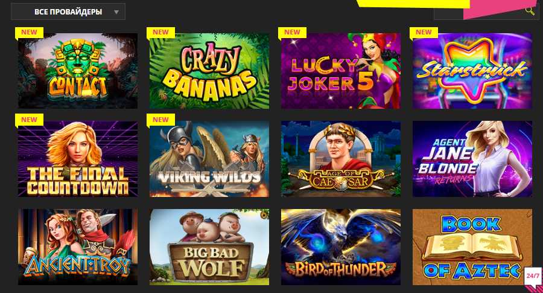Launch the Ancient Troy game
Screen dimensions: 543x293
pyautogui.click(x=78, y=247)
